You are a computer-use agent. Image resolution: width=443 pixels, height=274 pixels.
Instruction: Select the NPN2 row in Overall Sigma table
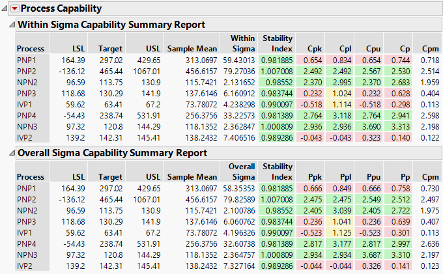pos(27,210)
